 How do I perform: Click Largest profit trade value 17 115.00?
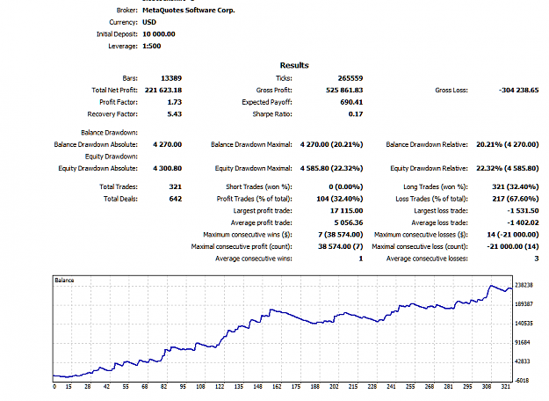(x=346, y=211)
